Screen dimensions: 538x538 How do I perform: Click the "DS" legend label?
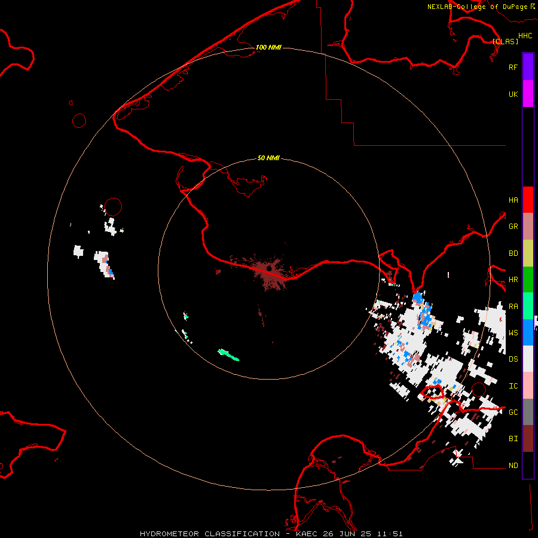click(513, 359)
